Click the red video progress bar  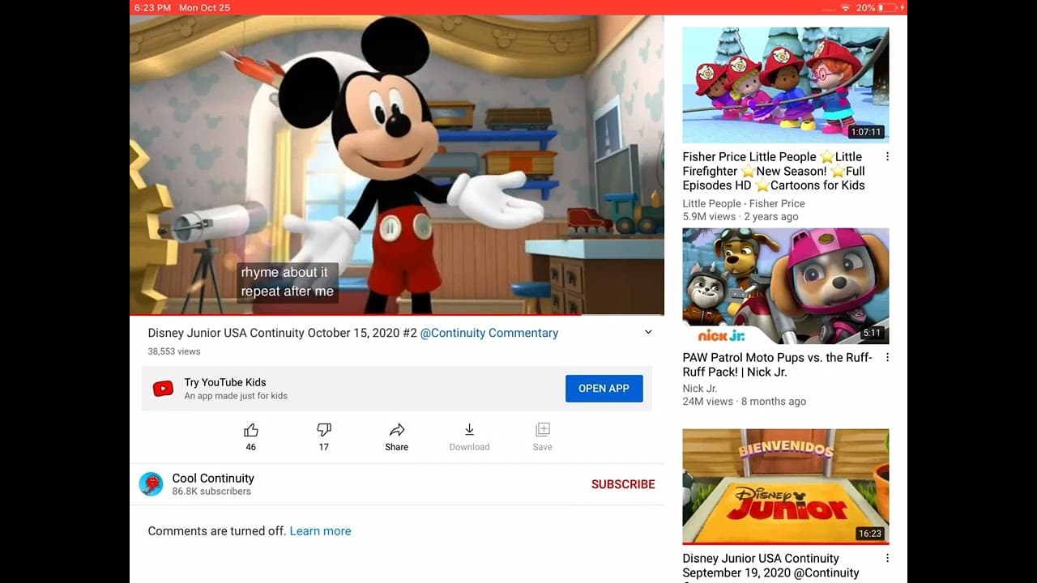click(x=397, y=314)
